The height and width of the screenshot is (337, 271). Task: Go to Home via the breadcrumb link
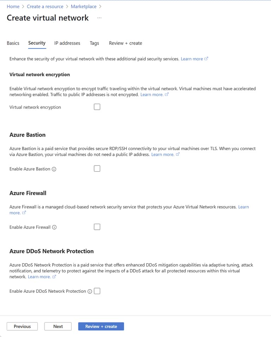coord(13,6)
